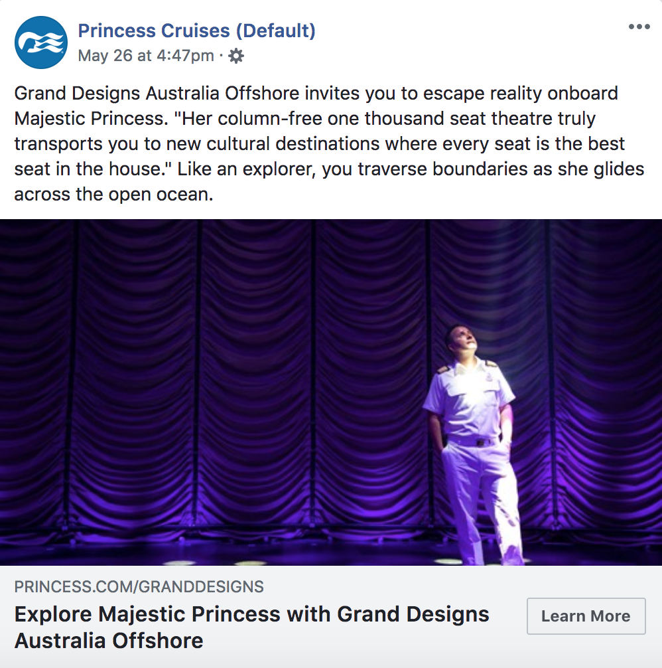Visit the PRINCESS.COM/GRANDDESIGNS URL text
This screenshot has height=668, width=662.
[139, 586]
